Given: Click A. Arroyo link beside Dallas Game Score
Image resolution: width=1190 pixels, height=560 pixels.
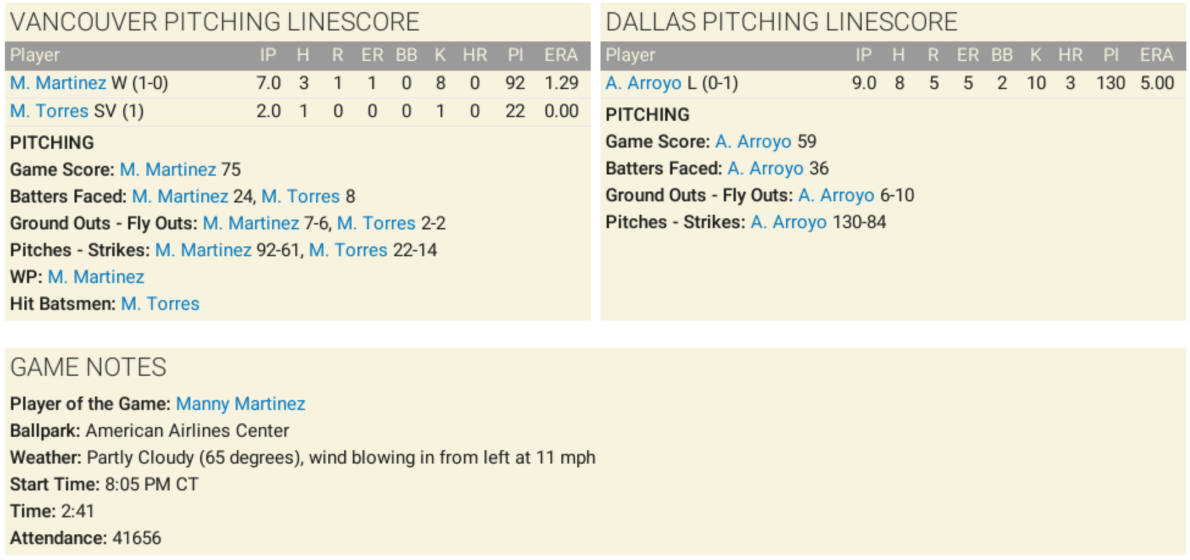Looking at the screenshot, I should (753, 142).
